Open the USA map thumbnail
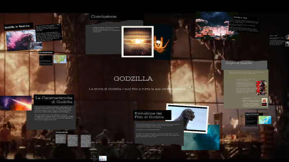Screen dimensions: 289x162 pos(60,59)
